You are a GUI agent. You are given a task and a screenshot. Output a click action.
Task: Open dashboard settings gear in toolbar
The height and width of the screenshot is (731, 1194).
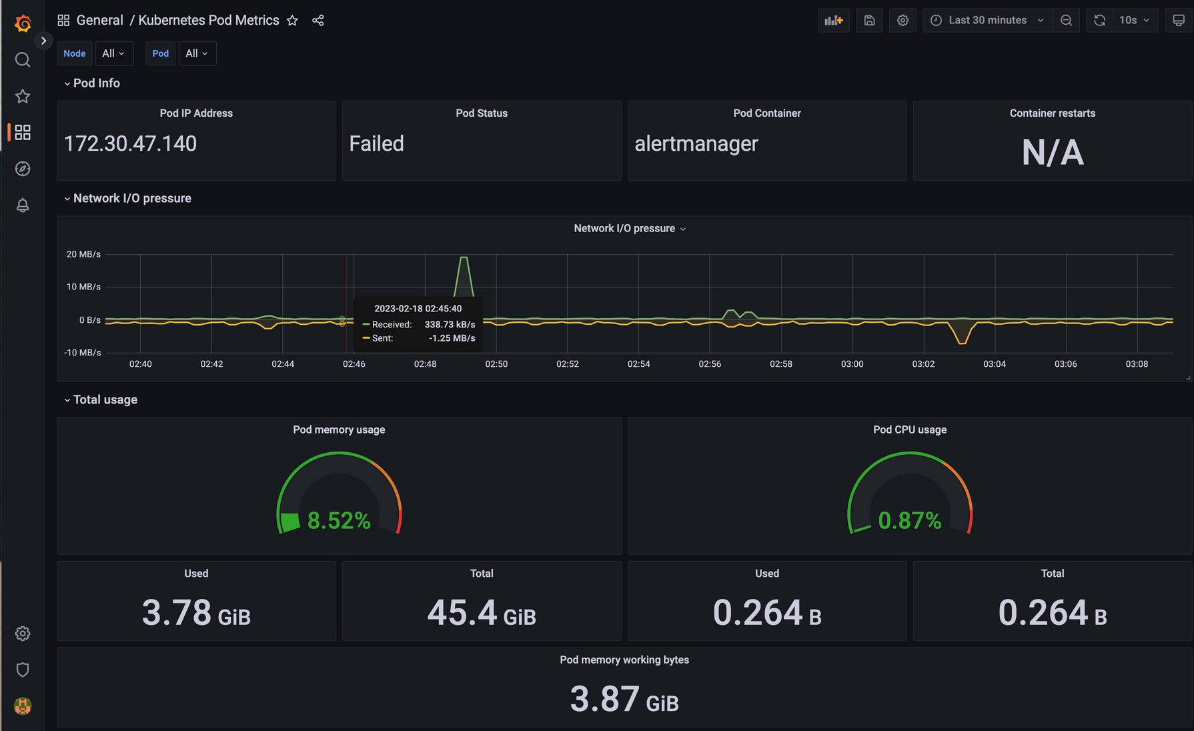[903, 21]
